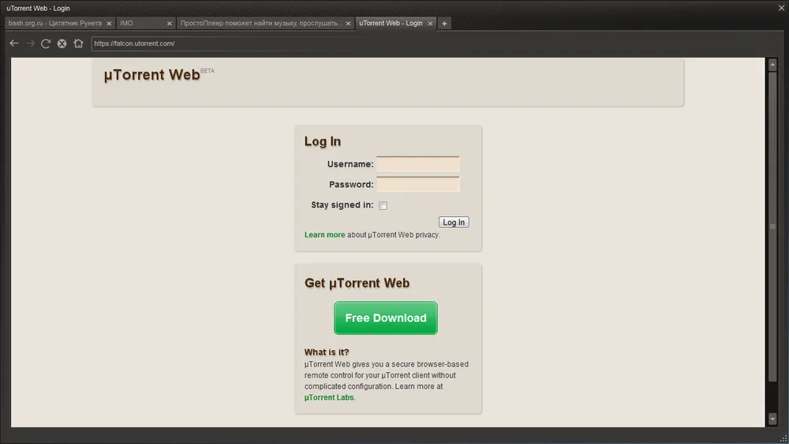Click the green Free Download button
This screenshot has height=444, width=789.
tap(386, 318)
